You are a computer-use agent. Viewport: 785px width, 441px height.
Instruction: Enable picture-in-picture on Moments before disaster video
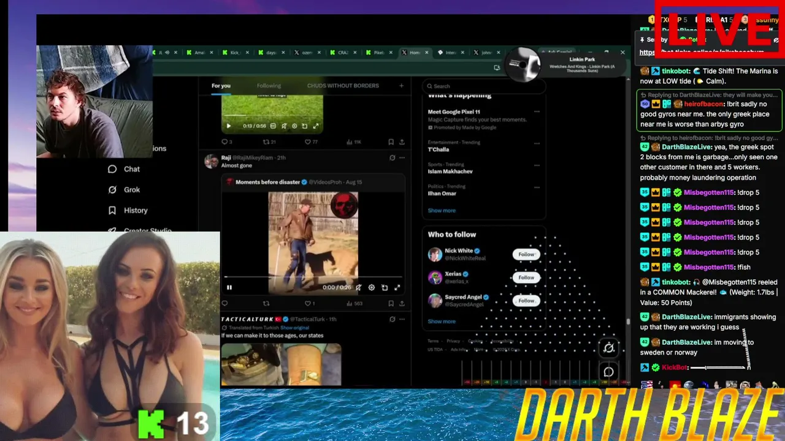click(385, 287)
